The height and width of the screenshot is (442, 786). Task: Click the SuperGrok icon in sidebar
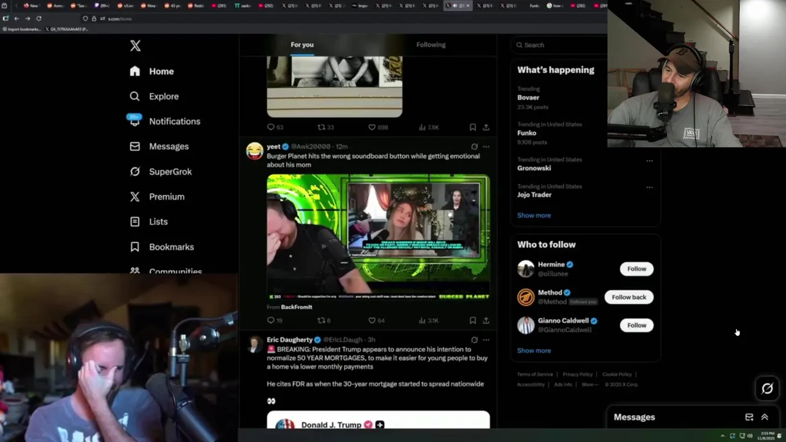135,171
